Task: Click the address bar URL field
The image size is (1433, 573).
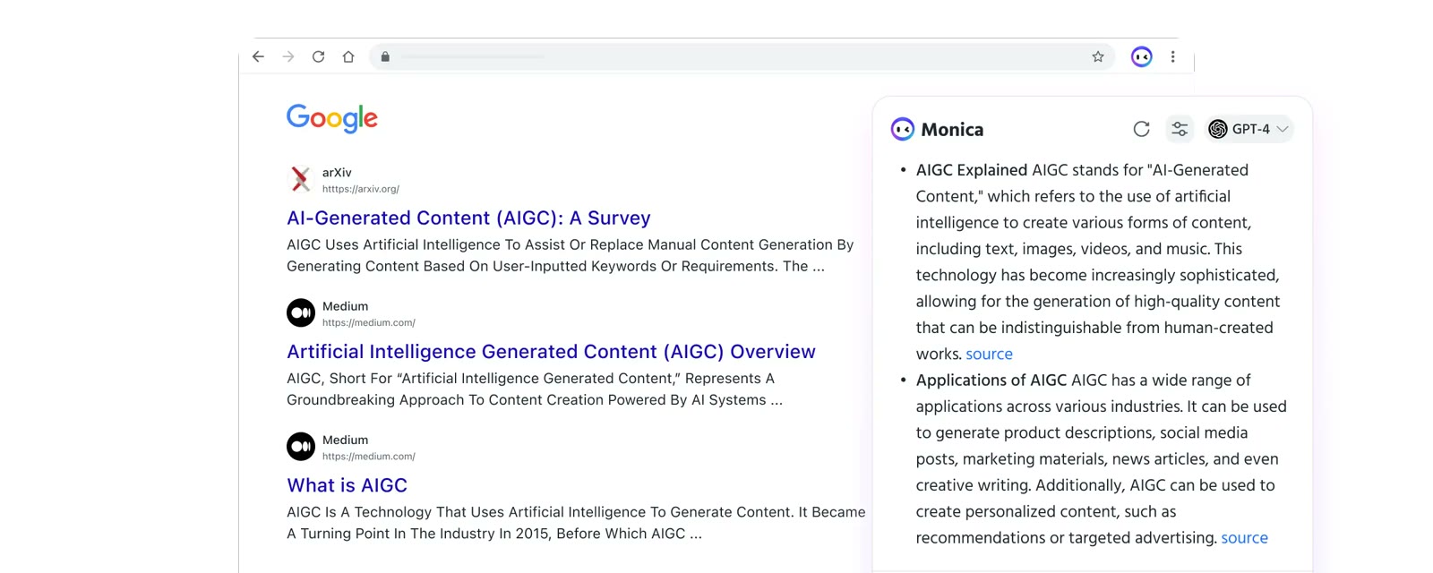Action: pyautogui.click(x=742, y=56)
